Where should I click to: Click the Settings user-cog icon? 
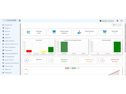3,73
